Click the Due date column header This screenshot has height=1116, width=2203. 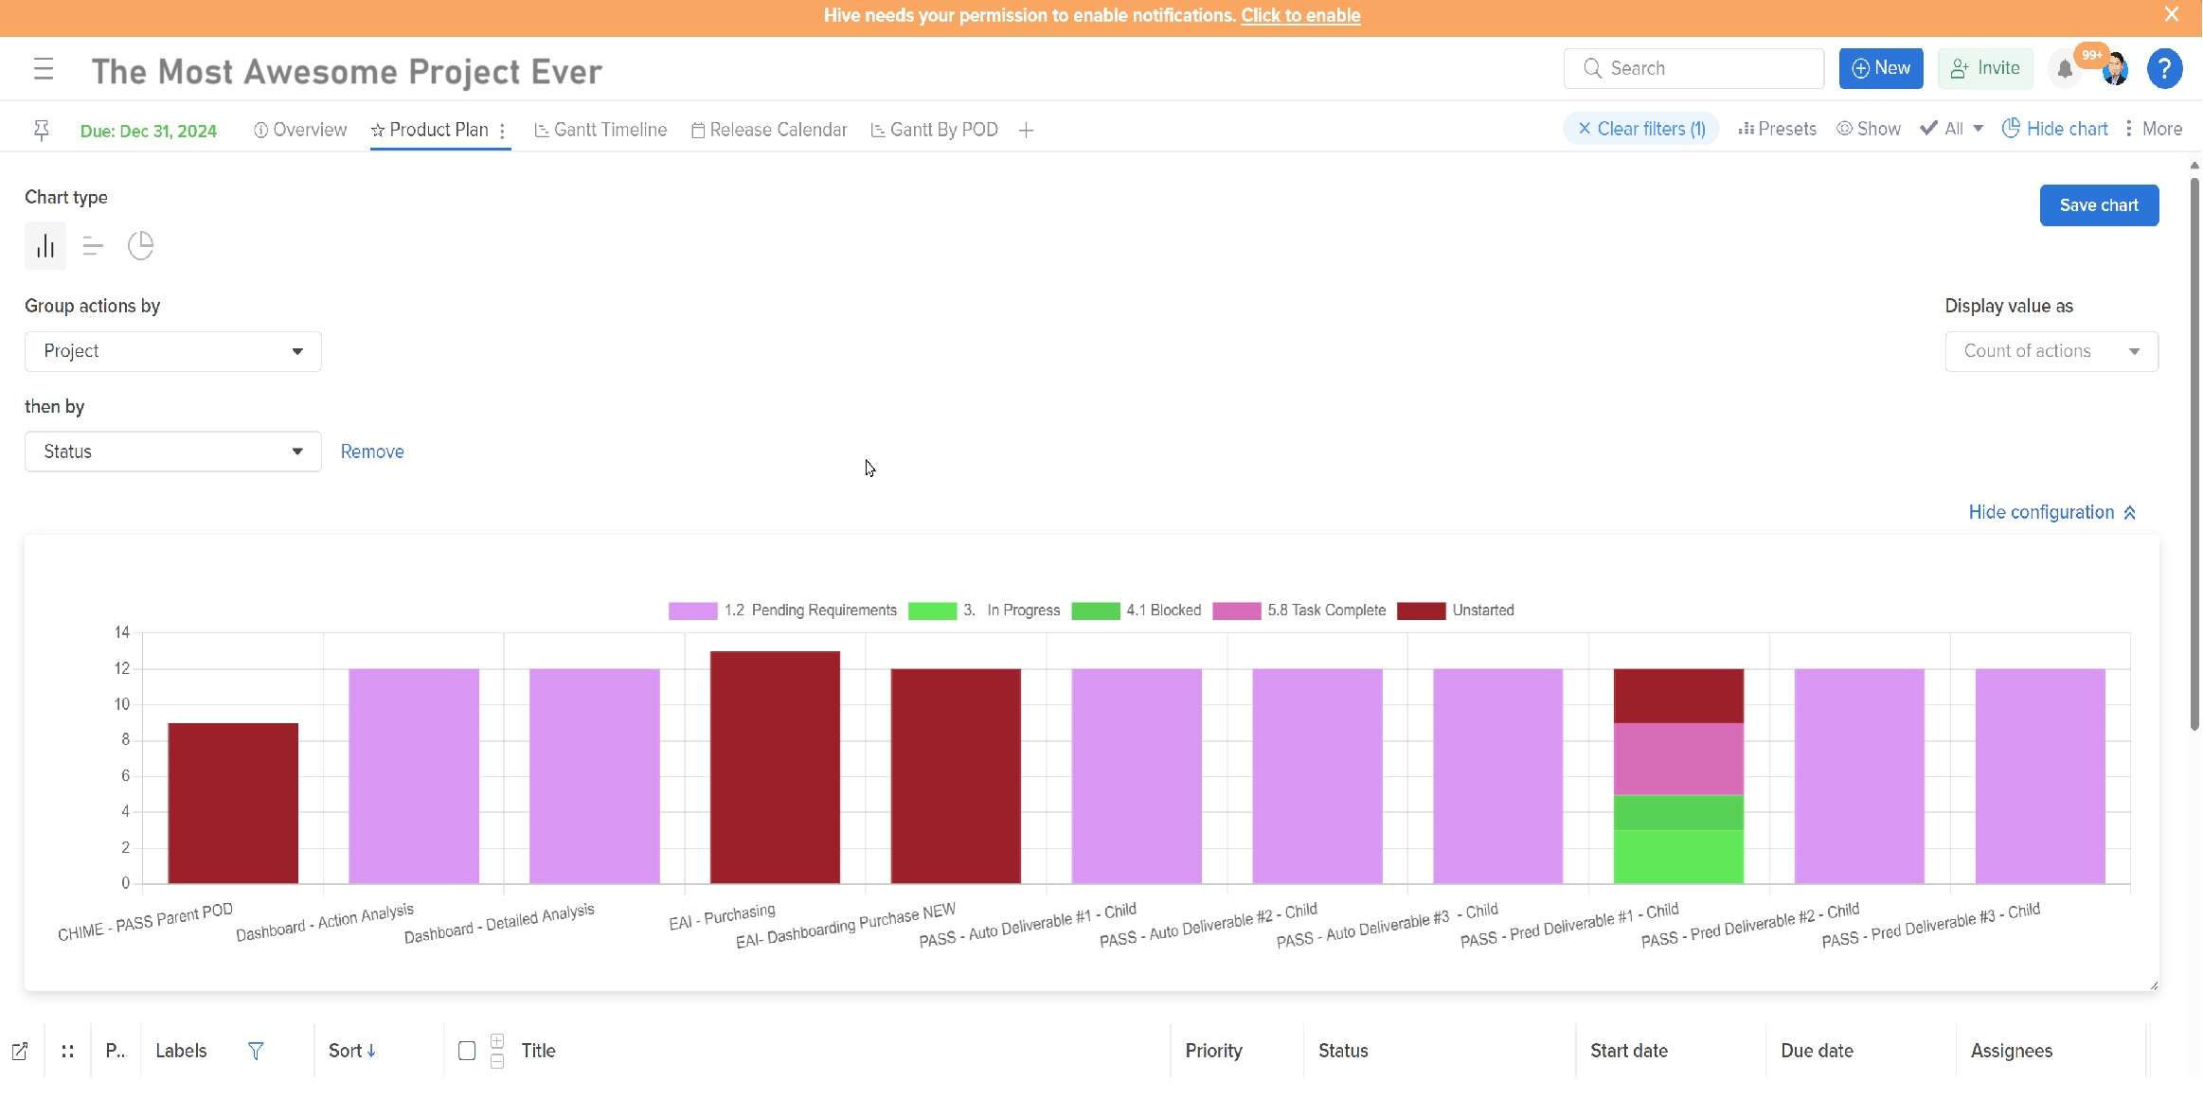coord(1817,1051)
